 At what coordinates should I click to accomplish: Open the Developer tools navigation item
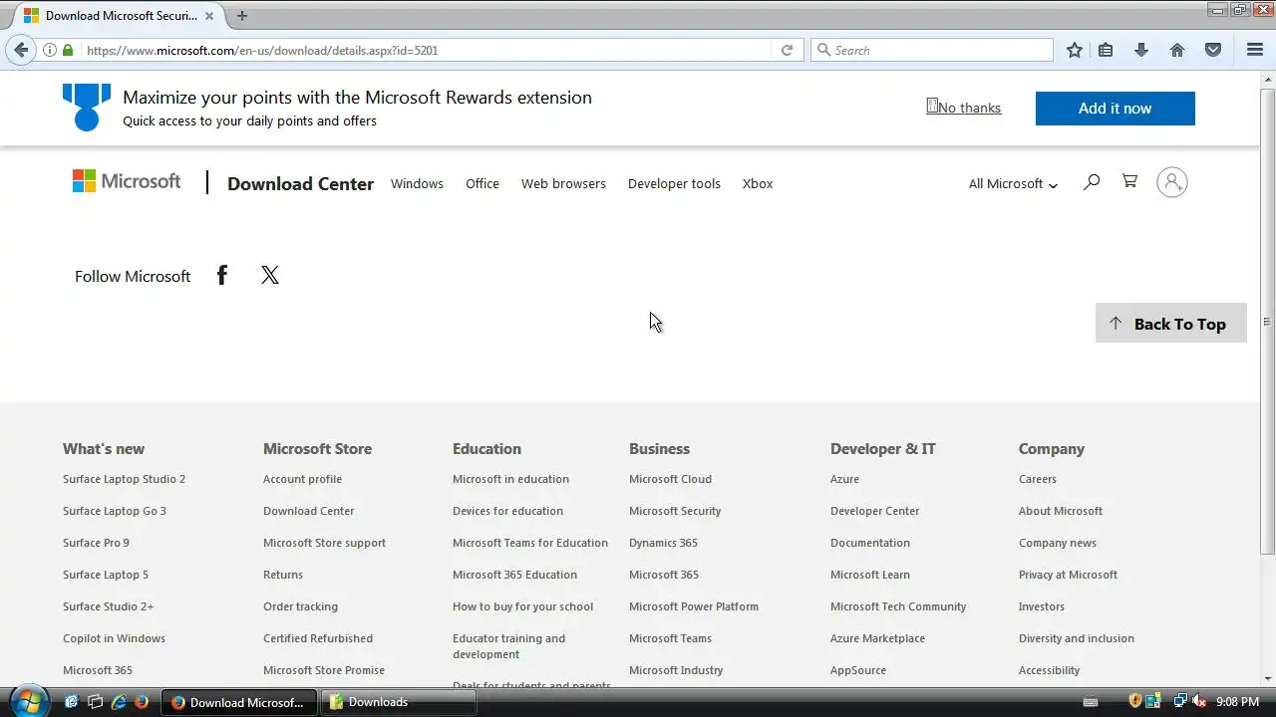click(674, 183)
